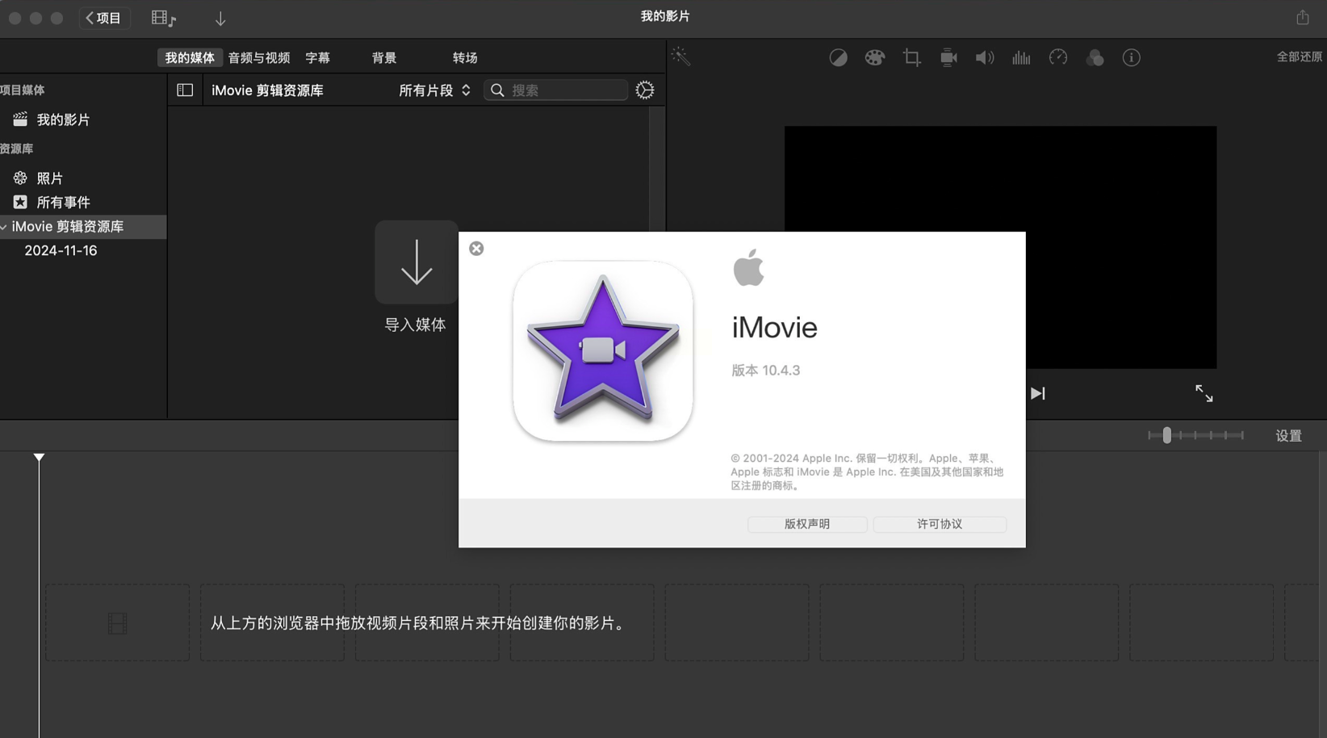Image resolution: width=1327 pixels, height=738 pixels.
Task: Enter fullscreen playback mode
Action: pos(1204,393)
